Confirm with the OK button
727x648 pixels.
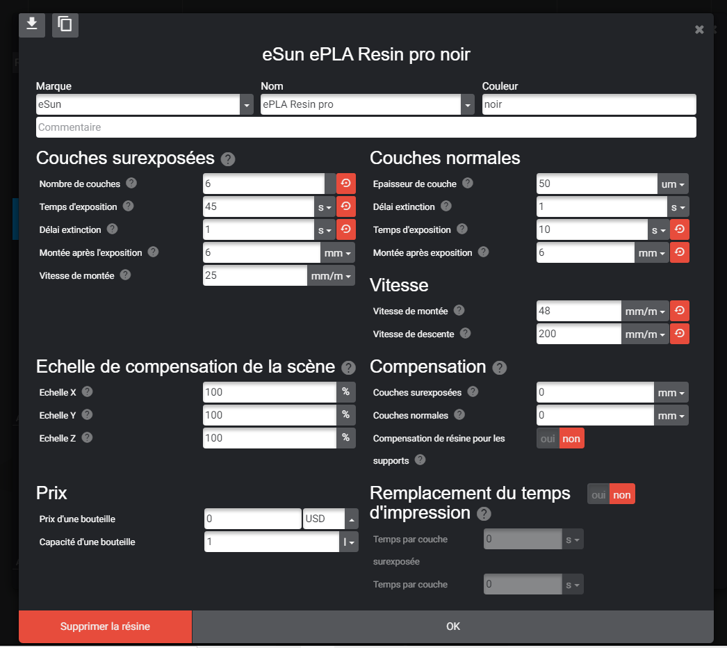(453, 626)
